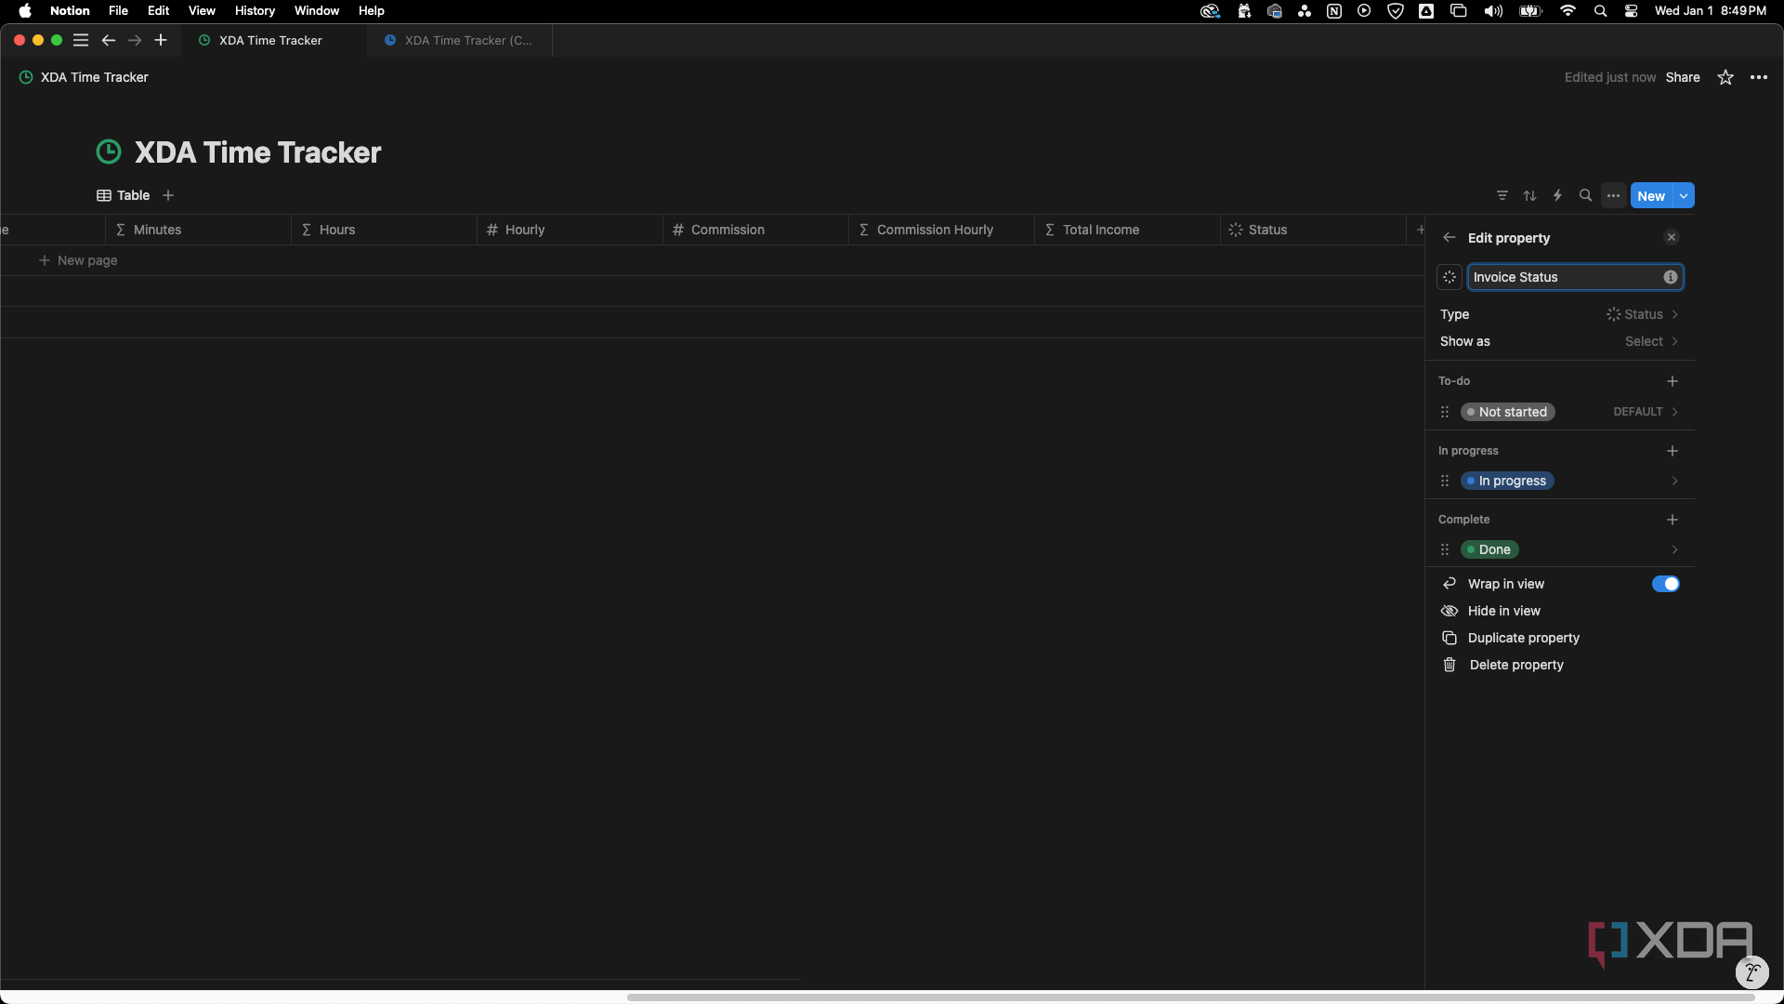The image size is (1784, 1004).
Task: Open the Type Status selector
Action: [x=1560, y=314]
